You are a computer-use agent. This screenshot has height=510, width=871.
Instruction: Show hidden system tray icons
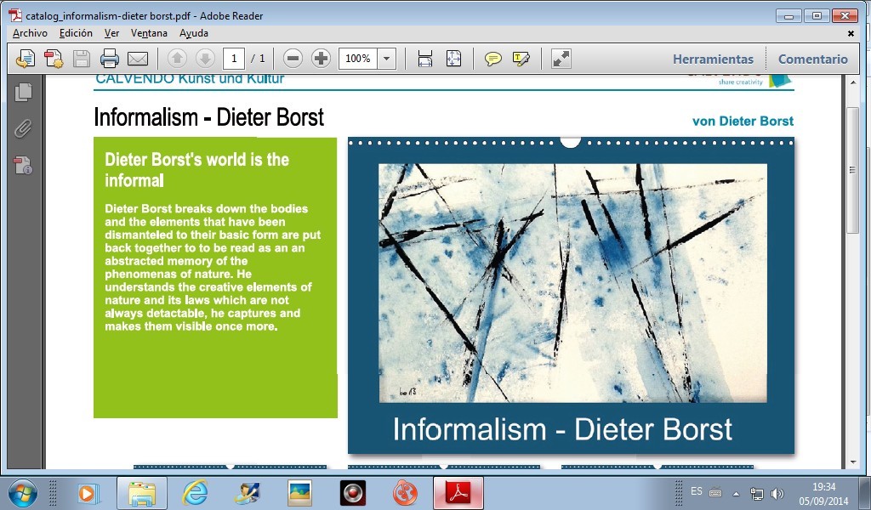(735, 493)
